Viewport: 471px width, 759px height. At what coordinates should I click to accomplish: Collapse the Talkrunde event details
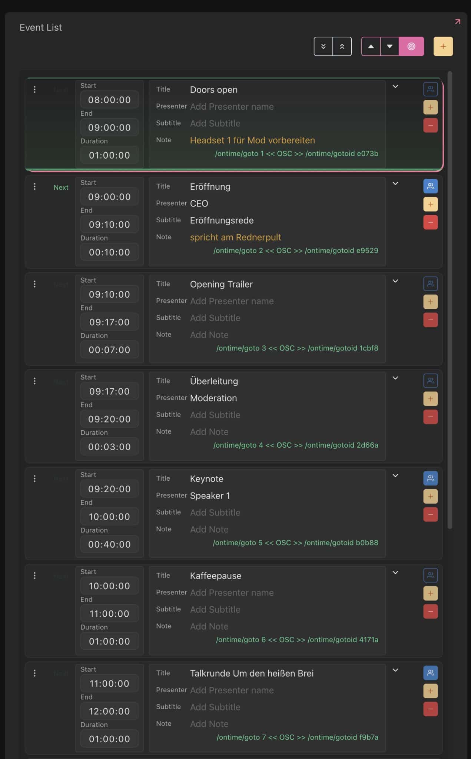coord(395,670)
